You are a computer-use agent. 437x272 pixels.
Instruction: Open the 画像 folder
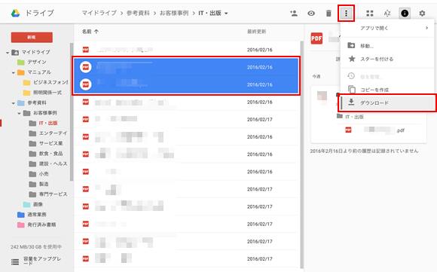(x=38, y=204)
